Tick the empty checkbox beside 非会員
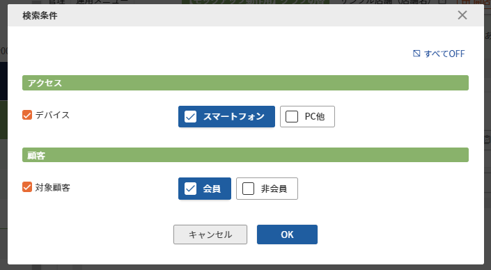Screen dimensions: 491x270 pyautogui.click(x=248, y=189)
